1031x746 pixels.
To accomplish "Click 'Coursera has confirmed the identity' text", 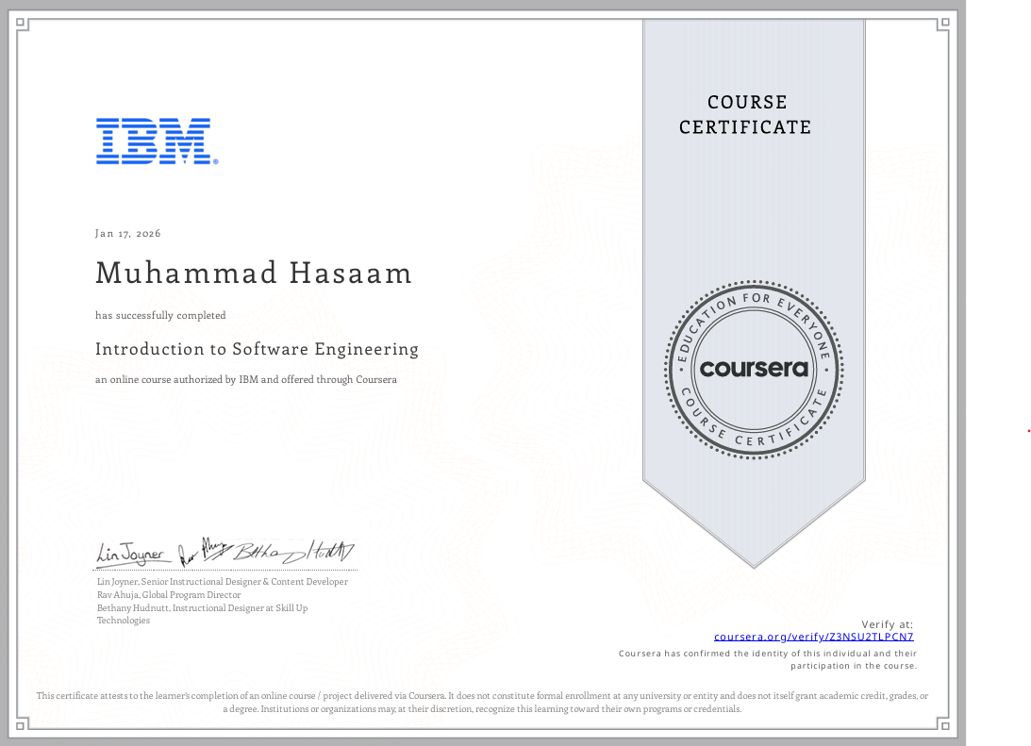I will (x=767, y=659).
